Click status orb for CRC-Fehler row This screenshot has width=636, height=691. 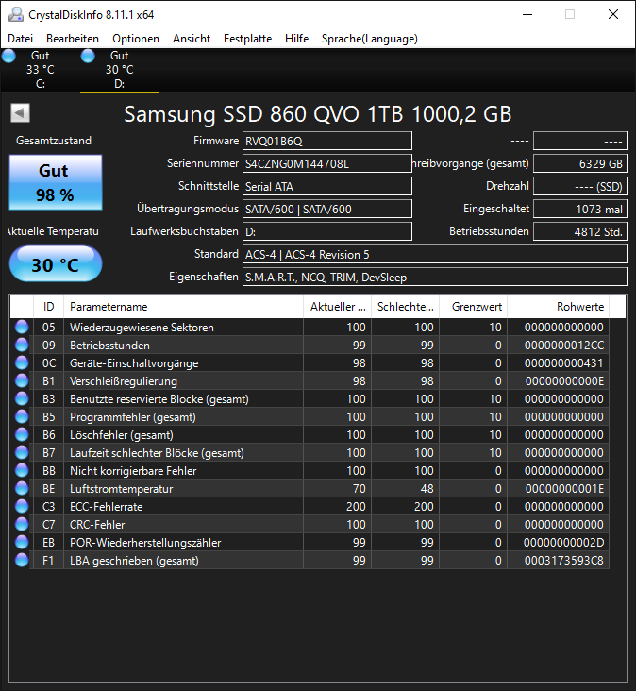(22, 525)
